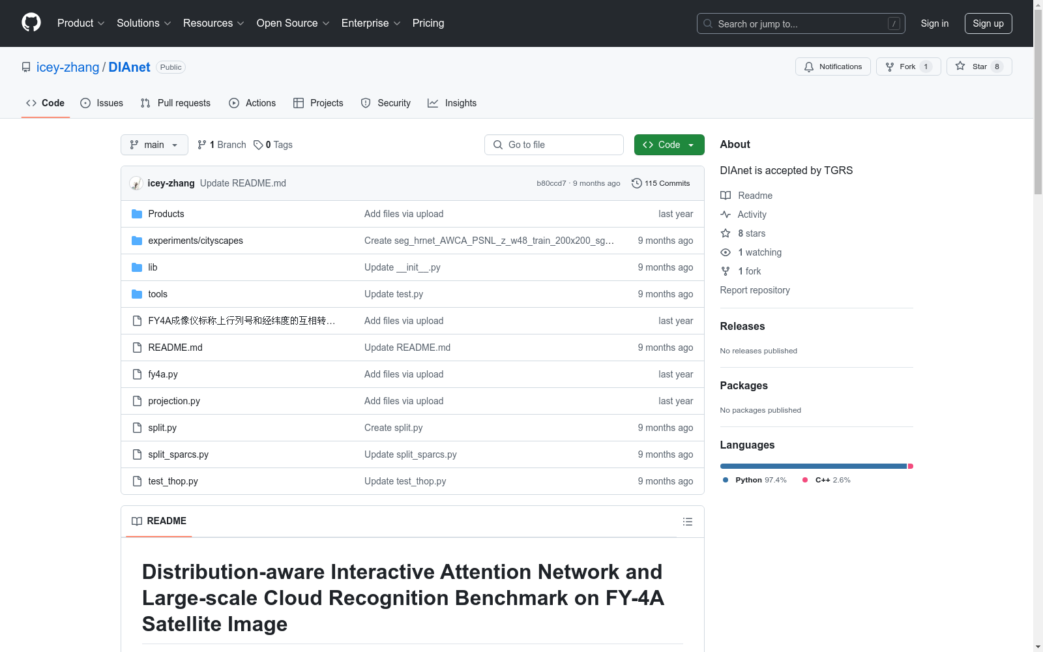Image resolution: width=1043 pixels, height=652 pixels.
Task: Switch to the Projects tab
Action: (x=318, y=103)
